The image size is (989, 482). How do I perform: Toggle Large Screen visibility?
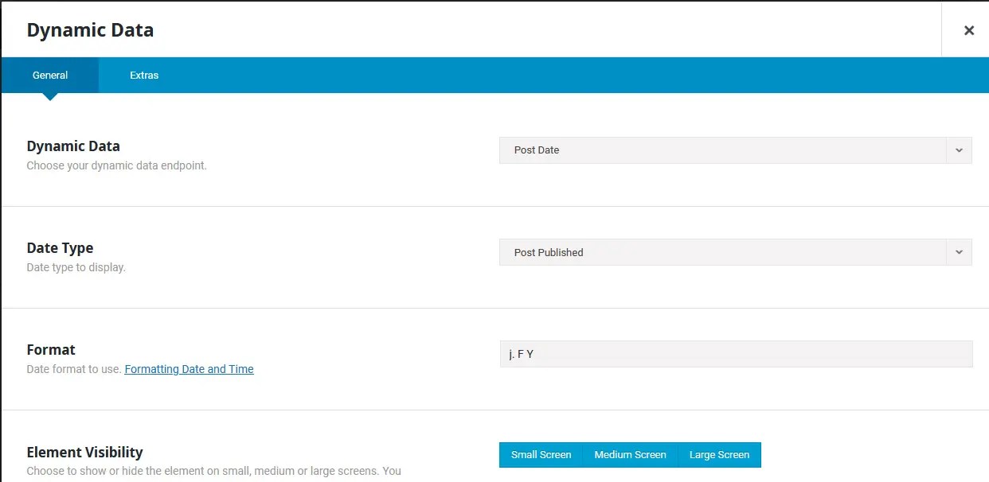pos(719,454)
